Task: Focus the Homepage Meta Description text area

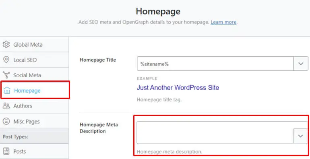Action: pyautogui.click(x=215, y=132)
